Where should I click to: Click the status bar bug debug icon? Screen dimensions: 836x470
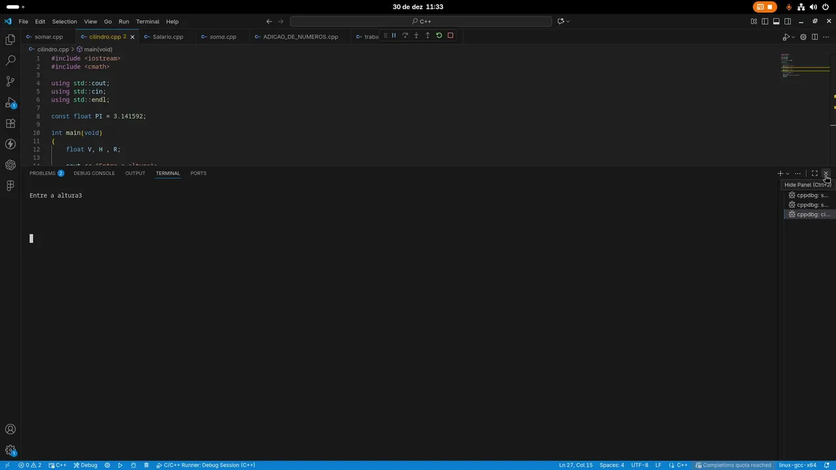coord(133,465)
